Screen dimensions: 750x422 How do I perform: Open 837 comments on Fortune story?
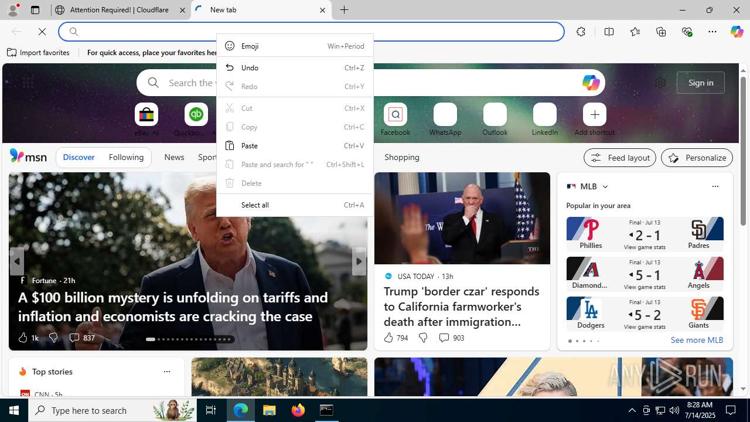point(81,338)
